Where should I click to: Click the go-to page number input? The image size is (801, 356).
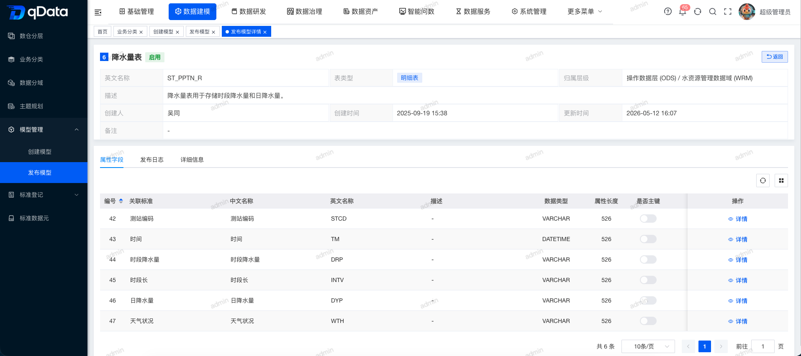coord(763,346)
